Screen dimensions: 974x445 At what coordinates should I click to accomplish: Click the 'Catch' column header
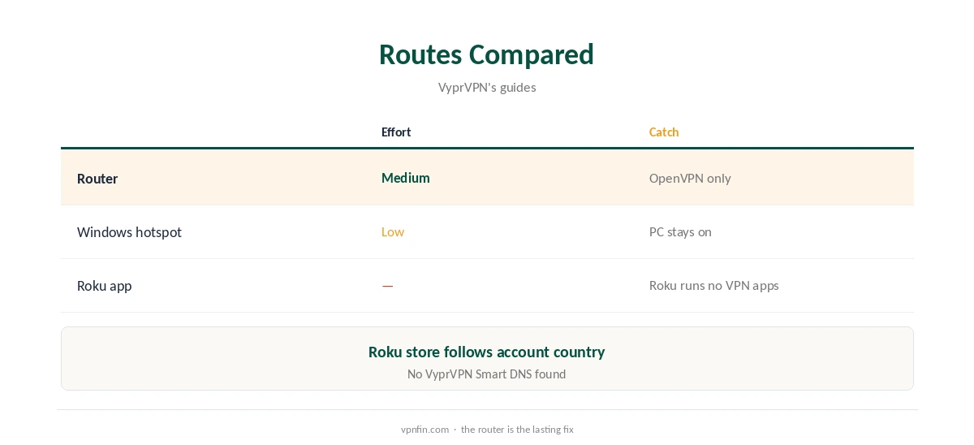point(664,132)
